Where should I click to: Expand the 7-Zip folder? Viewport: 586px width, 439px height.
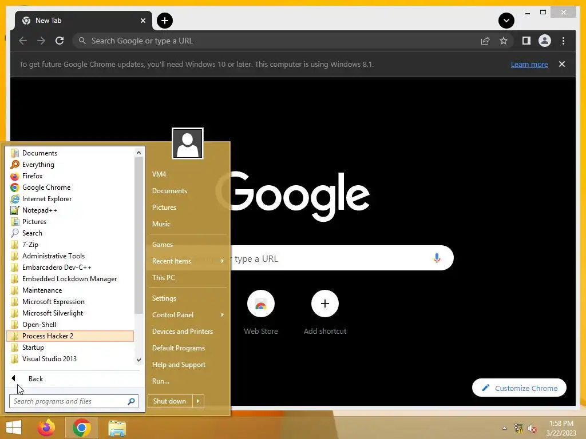pyautogui.click(x=70, y=245)
